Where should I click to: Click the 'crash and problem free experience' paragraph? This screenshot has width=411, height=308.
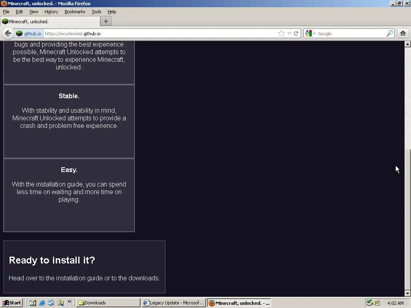[69, 118]
